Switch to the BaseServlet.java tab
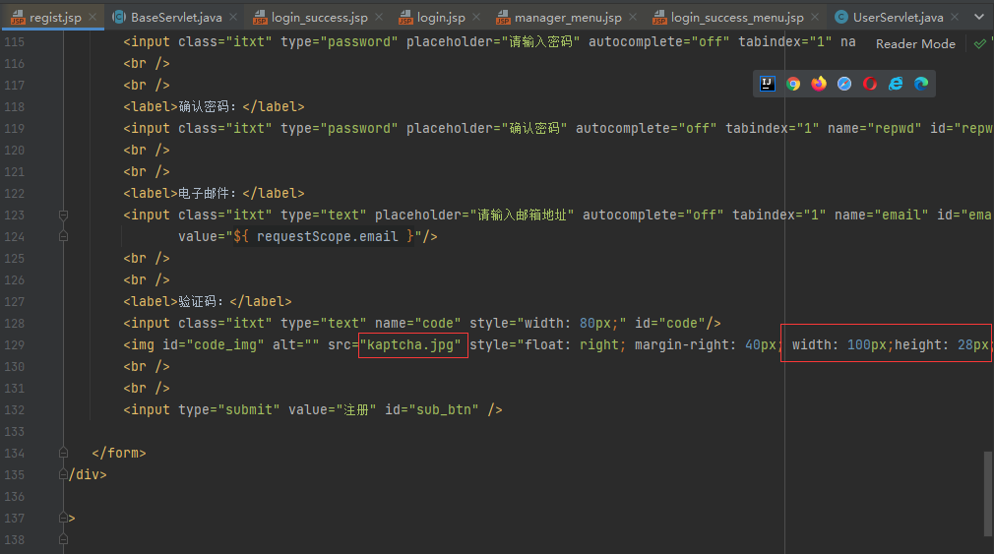Image resolution: width=994 pixels, height=554 pixels. (x=176, y=18)
